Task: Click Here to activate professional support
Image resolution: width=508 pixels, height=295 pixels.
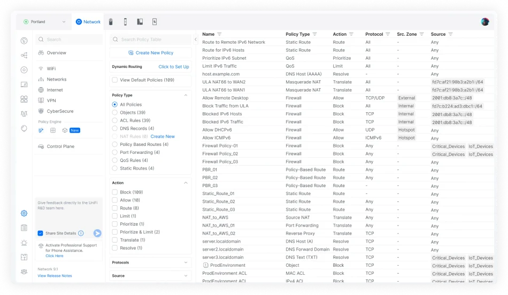Action: 55,256
